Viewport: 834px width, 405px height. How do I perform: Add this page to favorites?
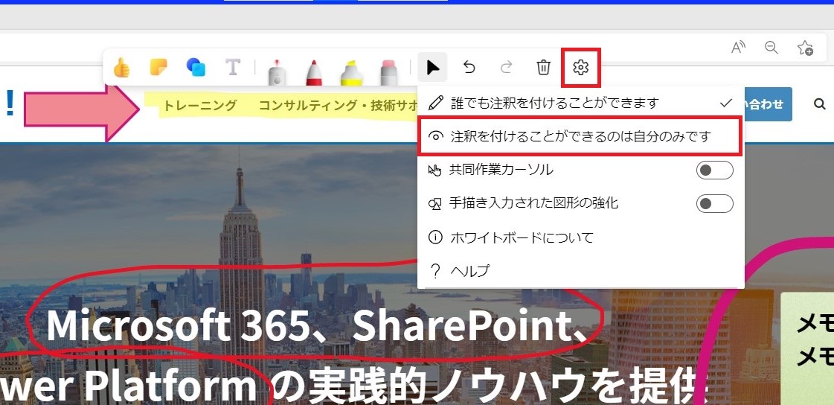pos(805,48)
